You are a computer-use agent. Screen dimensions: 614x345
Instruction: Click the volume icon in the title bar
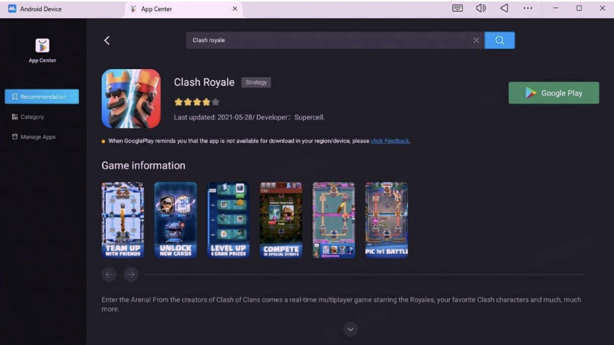(x=480, y=8)
